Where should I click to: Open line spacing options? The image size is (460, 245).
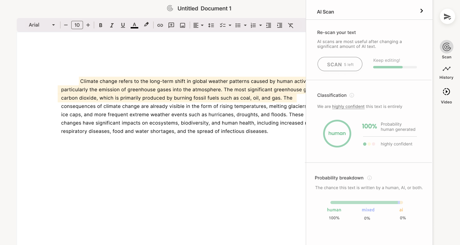[x=211, y=25]
